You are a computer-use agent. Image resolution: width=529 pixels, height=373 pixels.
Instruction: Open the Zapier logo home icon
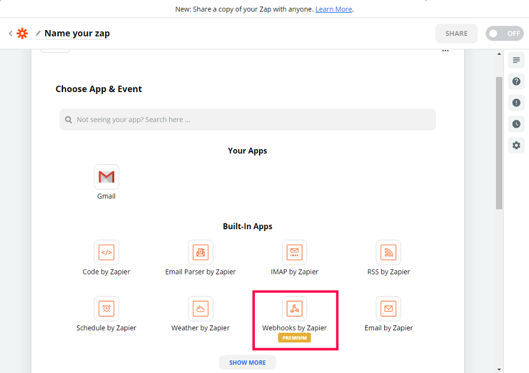point(22,34)
